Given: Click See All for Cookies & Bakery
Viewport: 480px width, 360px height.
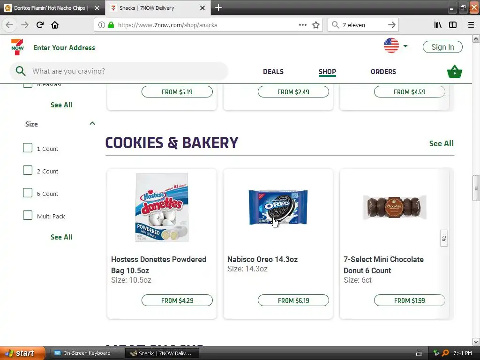Looking at the screenshot, I should coord(441,143).
